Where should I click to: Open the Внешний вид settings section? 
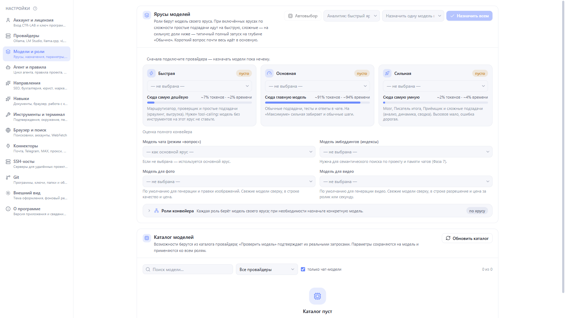coord(37,195)
